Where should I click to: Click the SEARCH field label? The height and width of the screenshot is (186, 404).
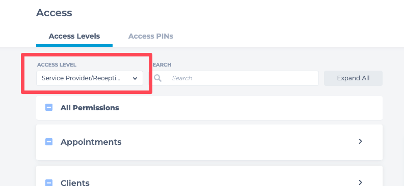[x=162, y=65]
